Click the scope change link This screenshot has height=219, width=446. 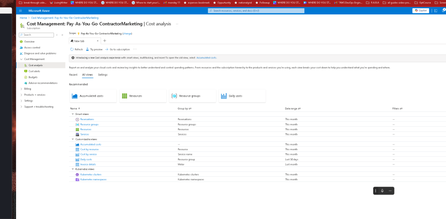(127, 34)
